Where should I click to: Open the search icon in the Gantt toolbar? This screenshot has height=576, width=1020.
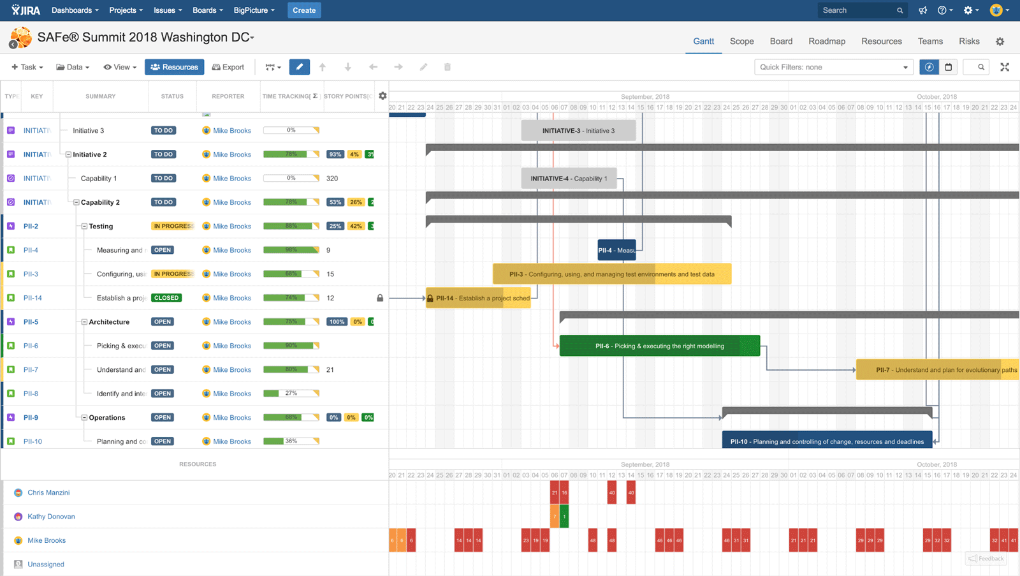(x=976, y=66)
